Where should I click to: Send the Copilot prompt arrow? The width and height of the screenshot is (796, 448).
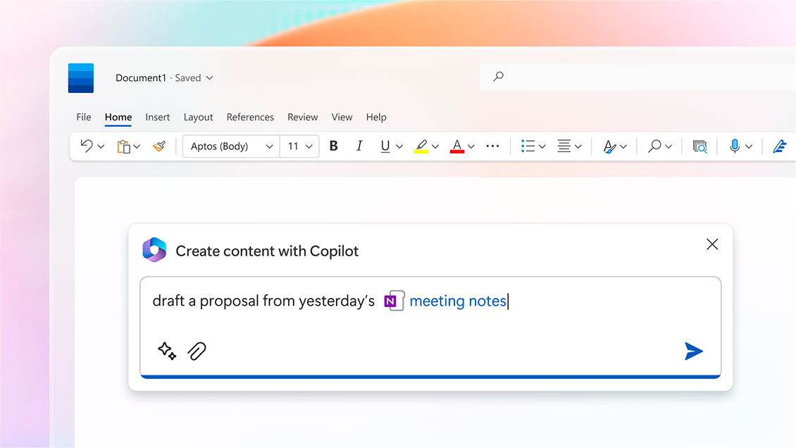click(693, 351)
